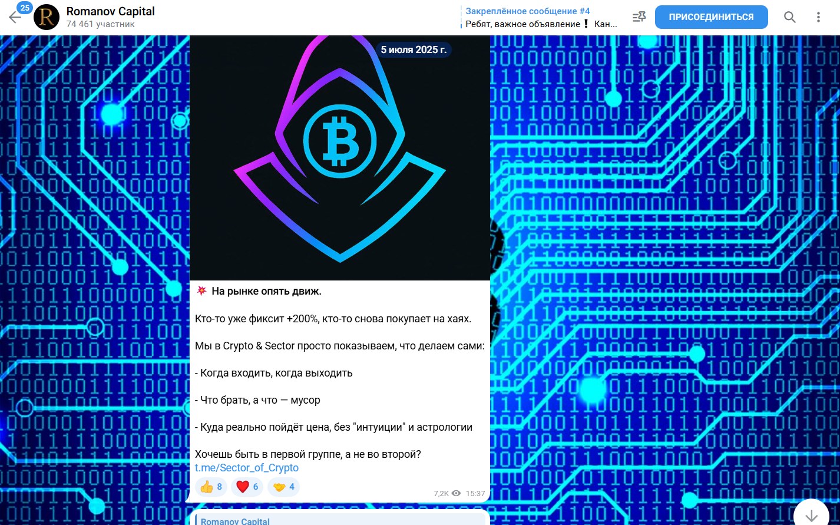
Task: React with handshake emoji
Action: (x=283, y=487)
